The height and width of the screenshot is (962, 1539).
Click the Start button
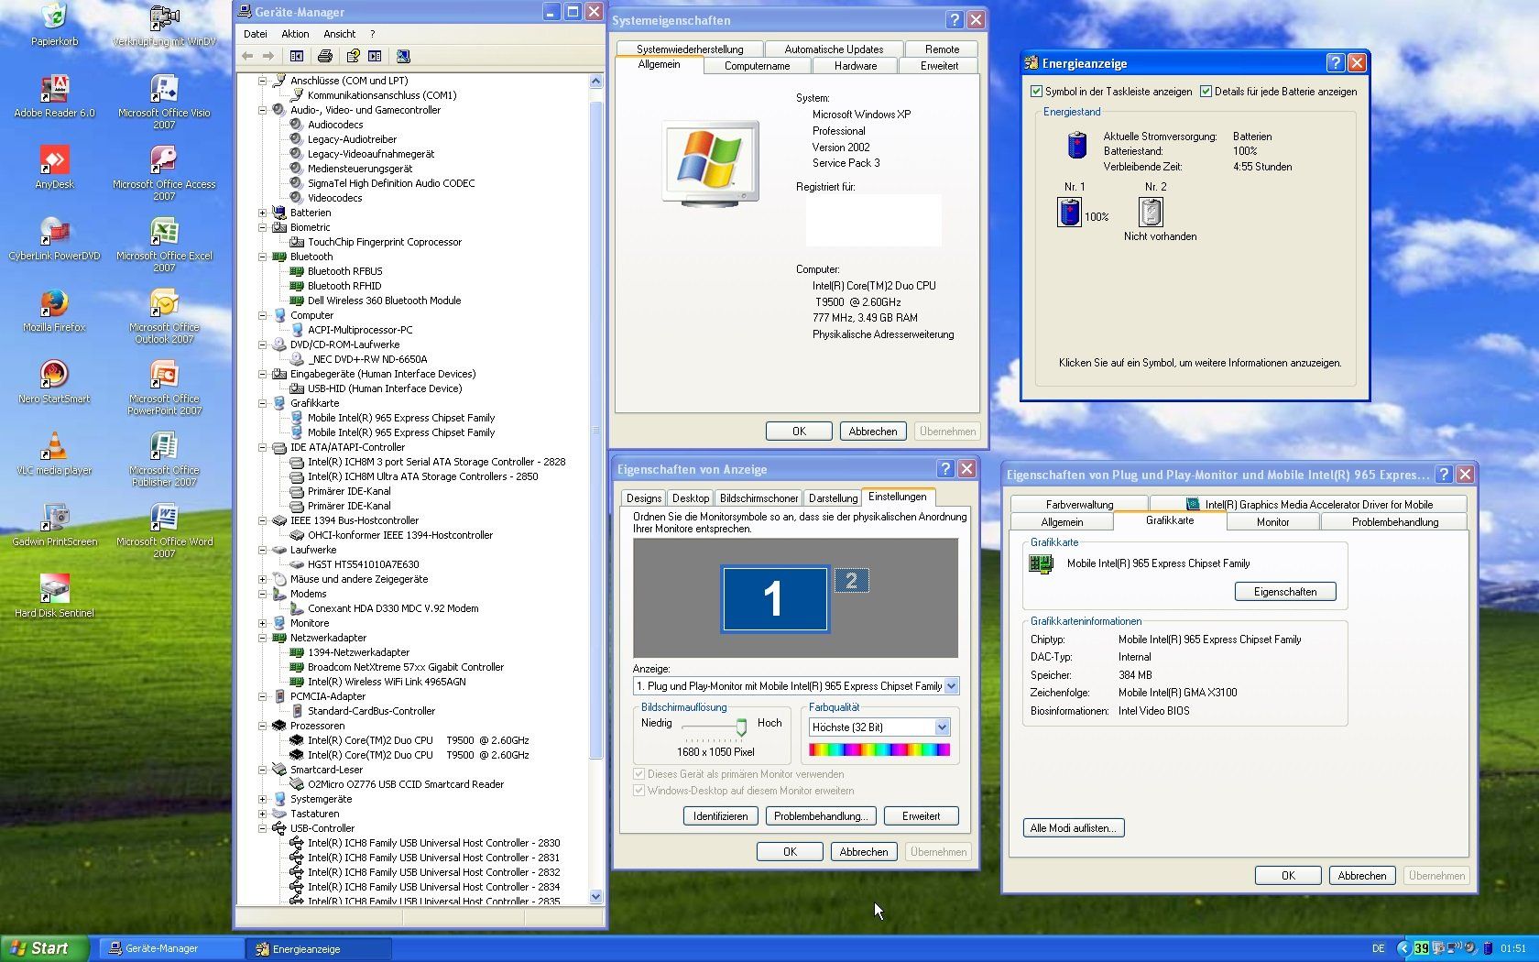[x=45, y=948]
